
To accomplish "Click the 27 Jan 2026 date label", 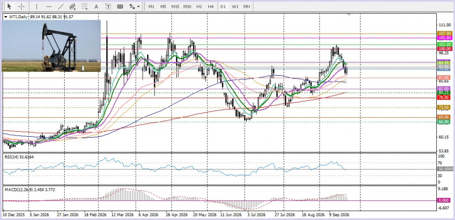I will point(67,215).
